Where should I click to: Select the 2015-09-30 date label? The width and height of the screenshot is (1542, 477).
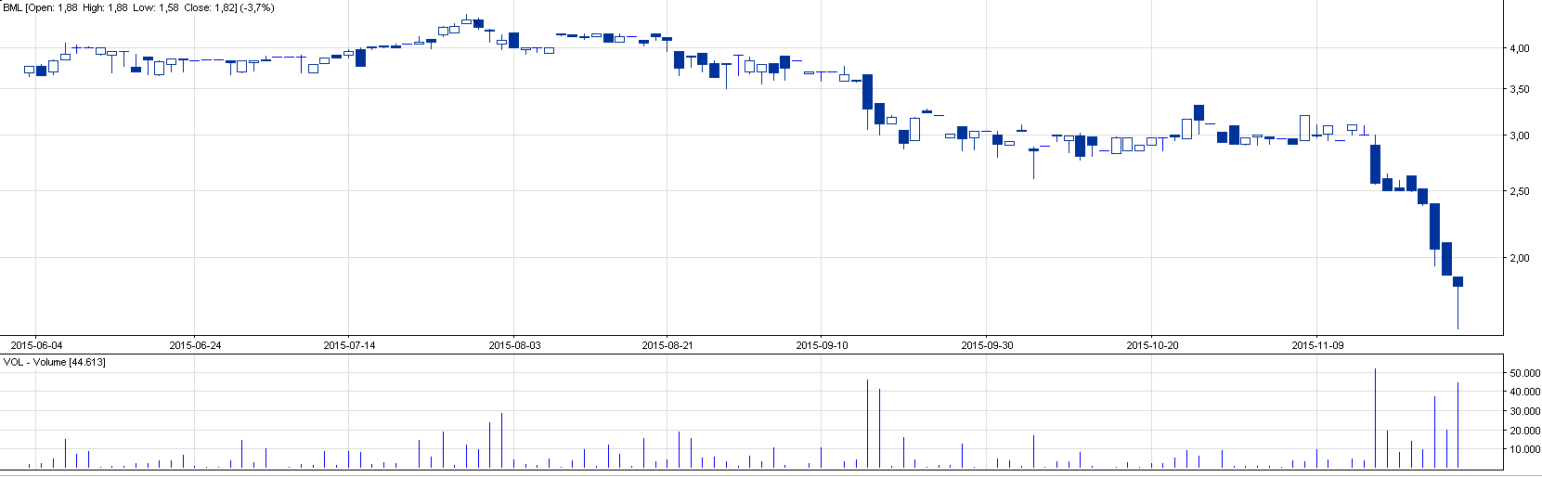[x=987, y=345]
